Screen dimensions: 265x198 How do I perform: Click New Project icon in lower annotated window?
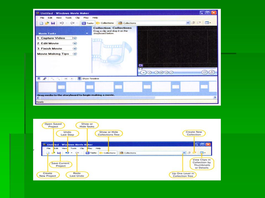(x=48, y=153)
